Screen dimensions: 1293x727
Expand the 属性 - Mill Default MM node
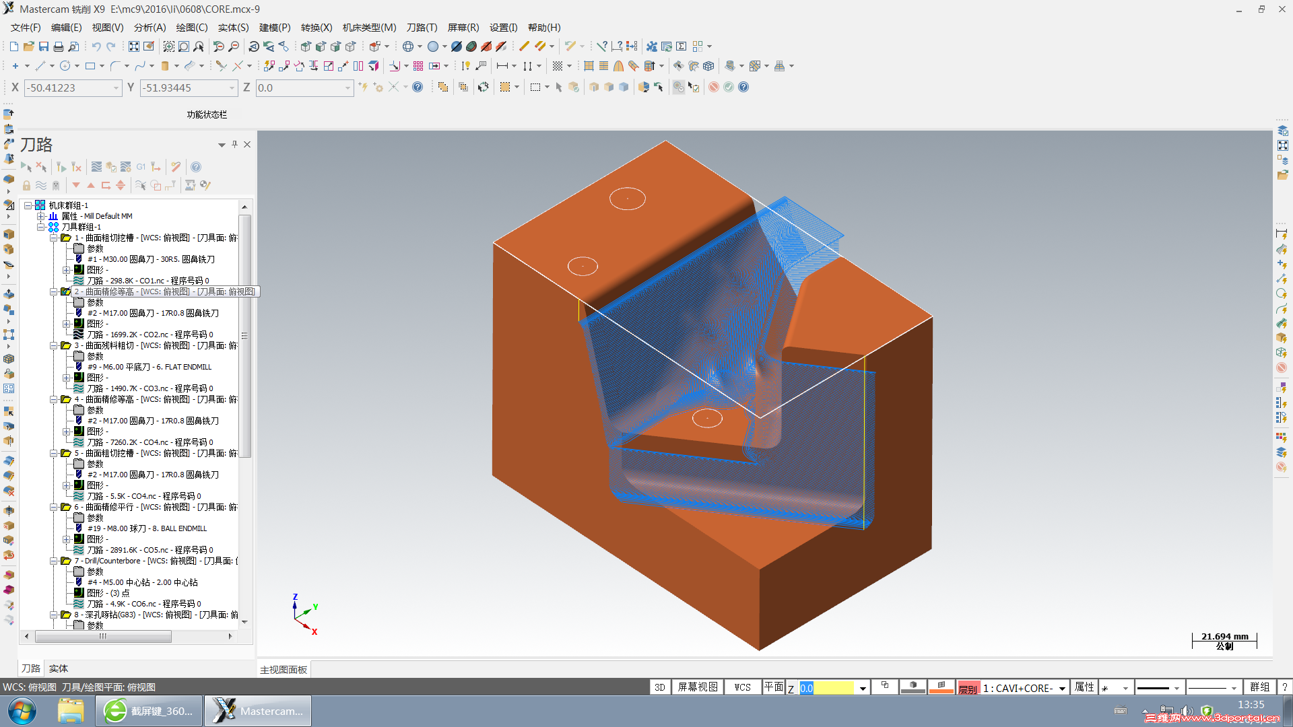point(41,216)
